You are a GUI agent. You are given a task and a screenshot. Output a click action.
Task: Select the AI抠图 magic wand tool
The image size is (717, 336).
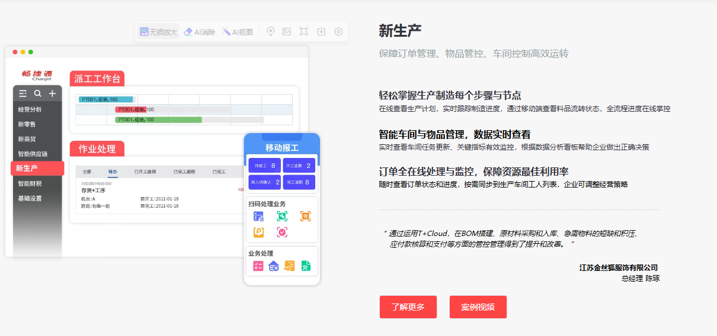pos(238,32)
